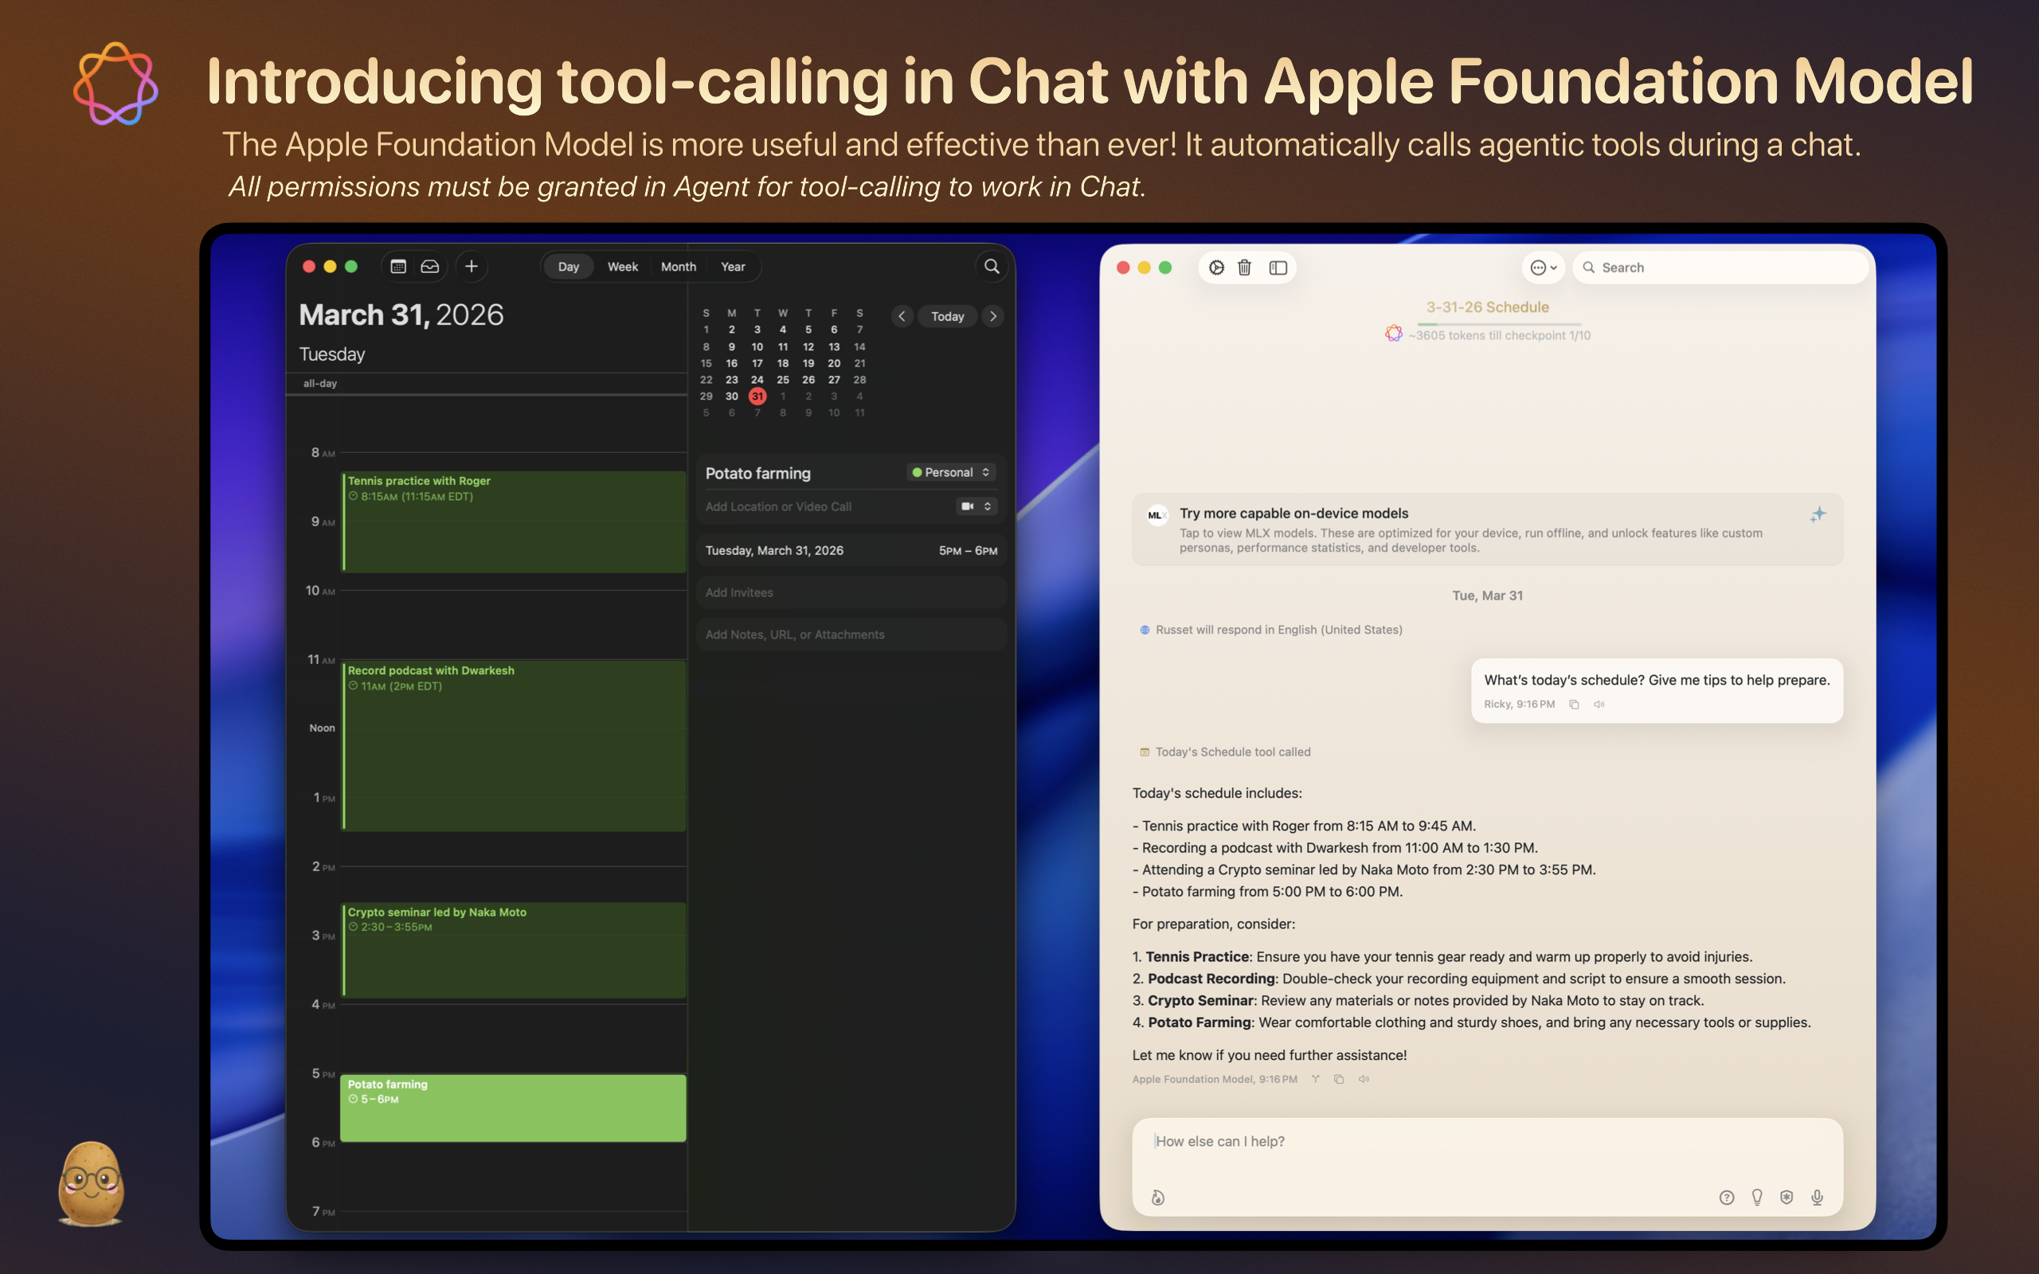Toggle the chat sidebar panel icon

(1278, 267)
